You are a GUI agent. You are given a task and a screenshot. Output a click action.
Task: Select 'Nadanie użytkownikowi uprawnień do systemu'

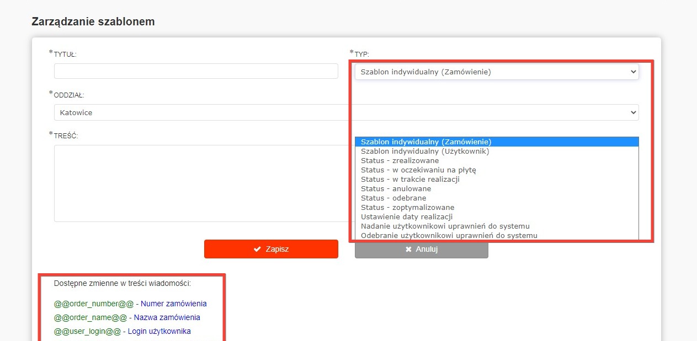point(445,226)
